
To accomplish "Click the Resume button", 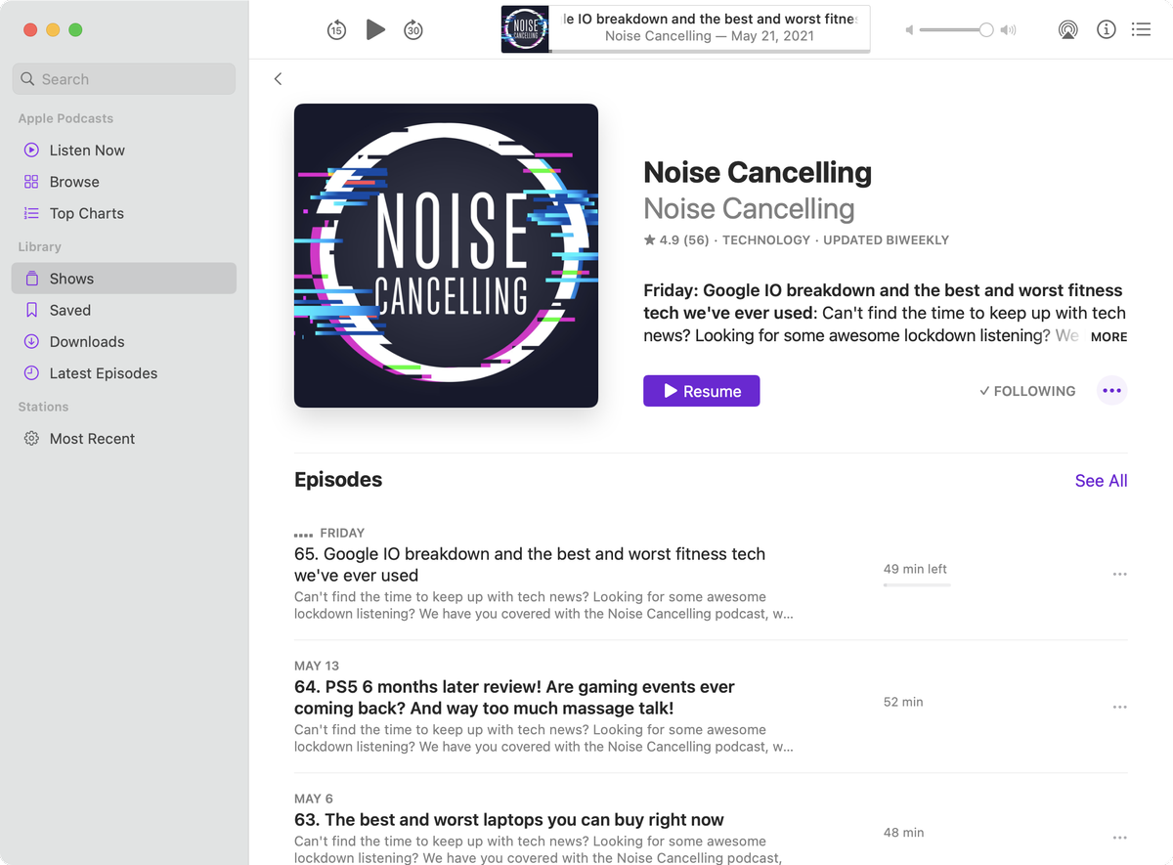I will point(701,390).
